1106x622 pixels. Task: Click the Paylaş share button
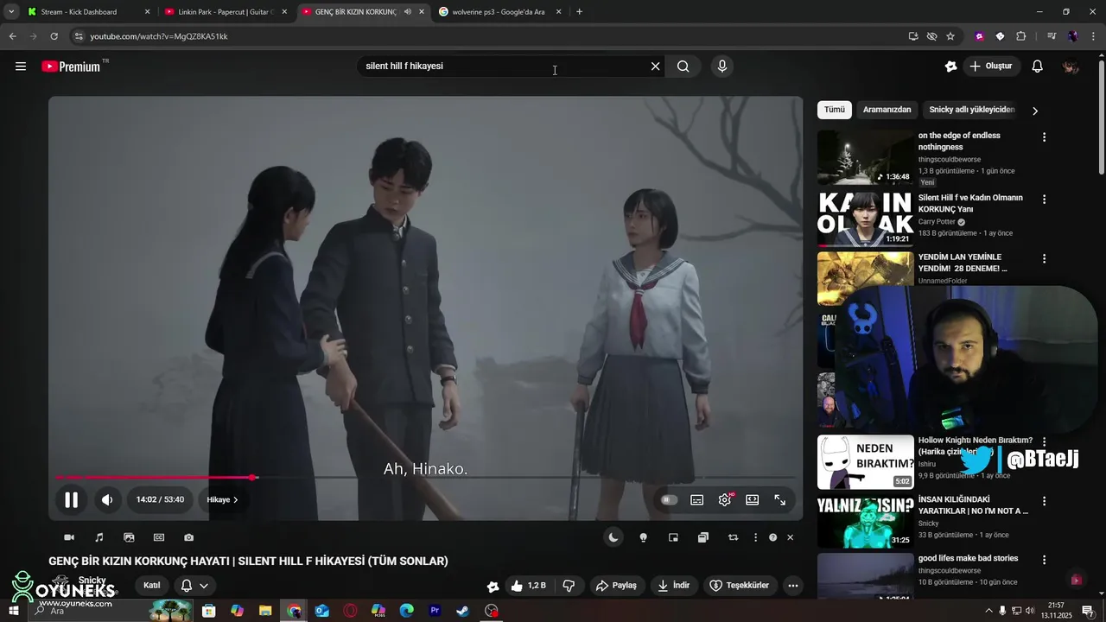616,586
